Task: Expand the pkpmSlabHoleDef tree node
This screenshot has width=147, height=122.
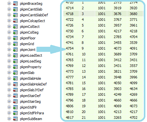Action: coord(9,84)
